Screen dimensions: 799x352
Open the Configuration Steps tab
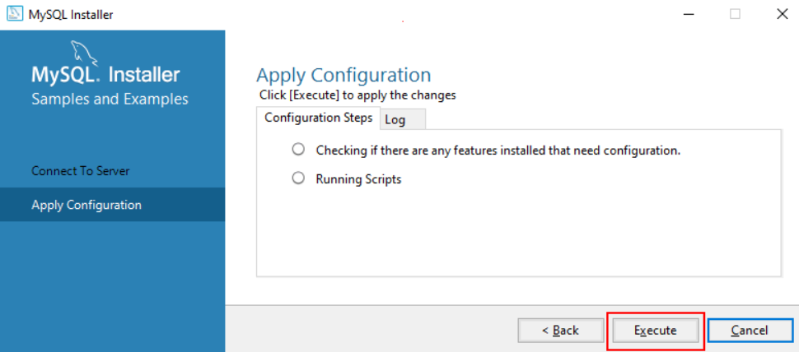(319, 118)
